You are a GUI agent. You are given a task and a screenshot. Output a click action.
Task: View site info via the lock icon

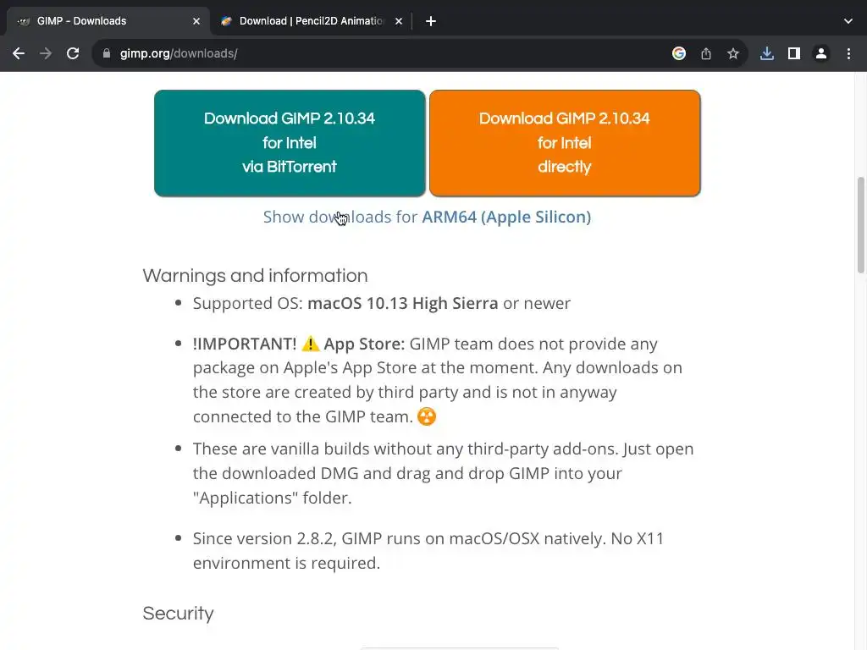[107, 53]
